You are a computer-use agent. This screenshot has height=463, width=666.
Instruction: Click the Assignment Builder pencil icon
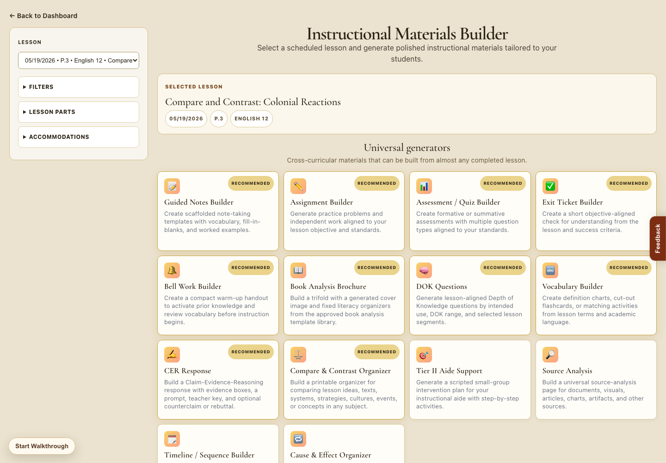tap(298, 186)
